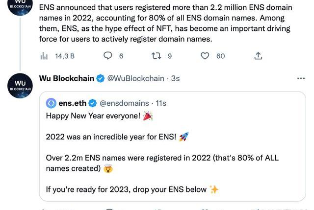Click the @ensdomains handle

click(124, 103)
